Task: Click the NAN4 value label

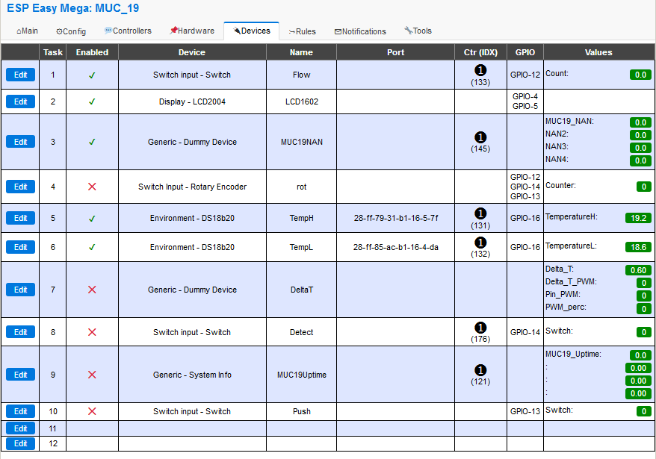Action: (x=557, y=159)
